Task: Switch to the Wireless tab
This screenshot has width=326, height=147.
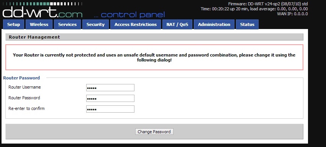Action: click(39, 24)
